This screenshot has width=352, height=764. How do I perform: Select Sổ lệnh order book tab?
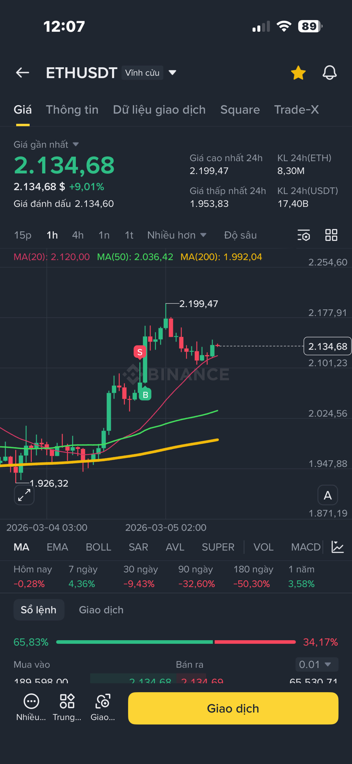click(39, 610)
